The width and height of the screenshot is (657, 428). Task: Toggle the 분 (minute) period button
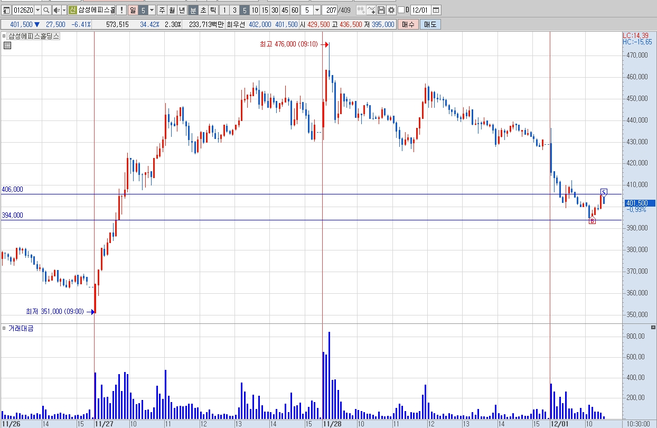pyautogui.click(x=193, y=10)
